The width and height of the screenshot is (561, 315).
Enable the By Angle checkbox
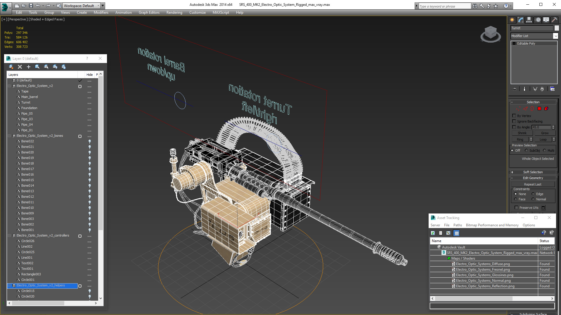pyautogui.click(x=514, y=127)
